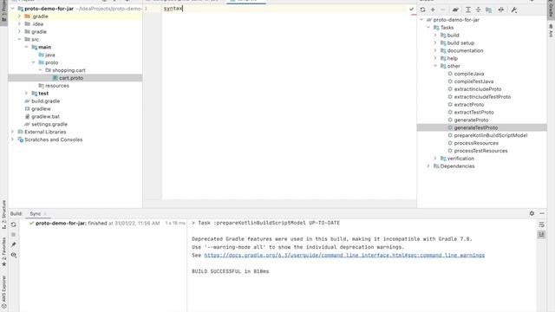Expand the documentation task group
The height and width of the screenshot is (312, 555).
pyautogui.click(x=435, y=50)
